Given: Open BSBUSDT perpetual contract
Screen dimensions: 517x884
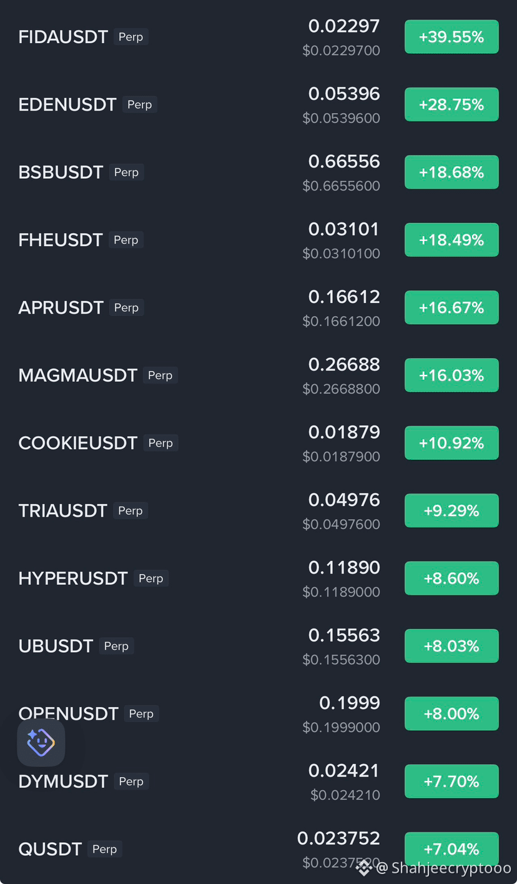Looking at the screenshot, I should click(258, 172).
